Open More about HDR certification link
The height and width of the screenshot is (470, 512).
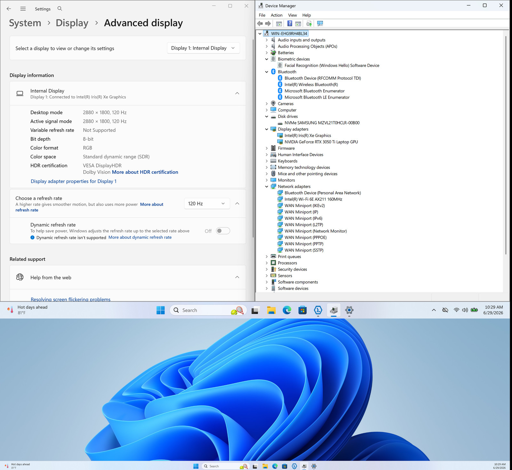145,172
